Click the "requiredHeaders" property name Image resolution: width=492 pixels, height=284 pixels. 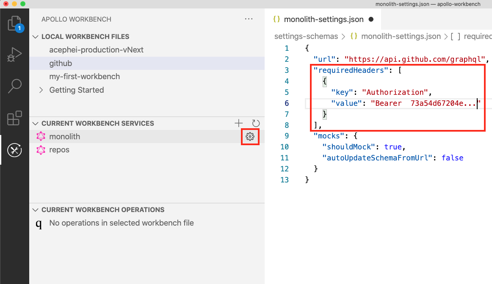(351, 70)
